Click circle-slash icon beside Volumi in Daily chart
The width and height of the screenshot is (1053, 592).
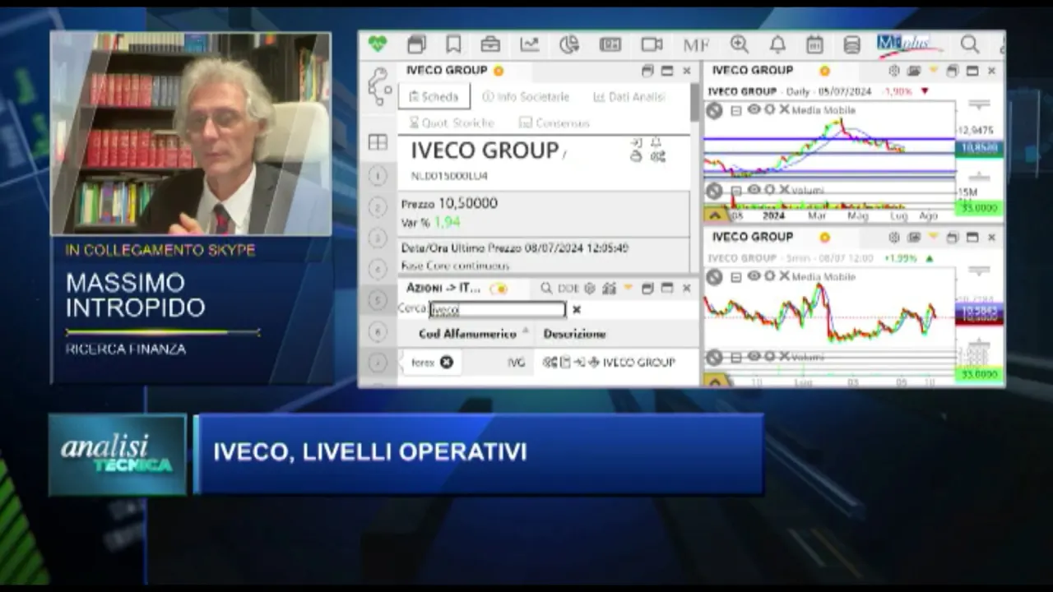pyautogui.click(x=714, y=191)
